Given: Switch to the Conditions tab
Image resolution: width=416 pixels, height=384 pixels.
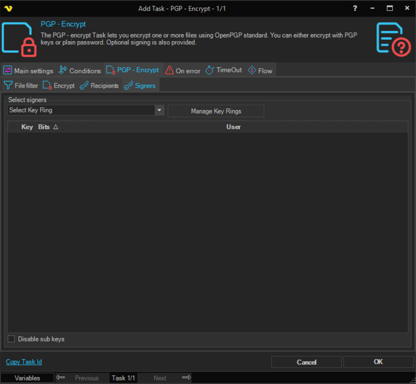Looking at the screenshot, I should [x=80, y=71].
